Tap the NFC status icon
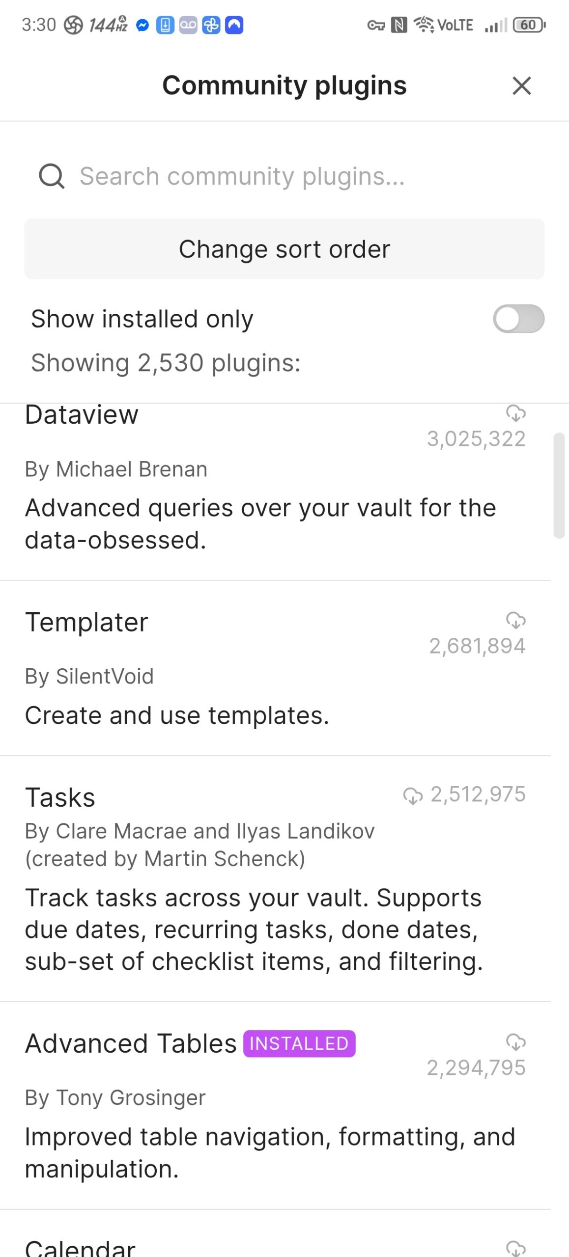Viewport: 569px width, 1257px height. point(398,25)
